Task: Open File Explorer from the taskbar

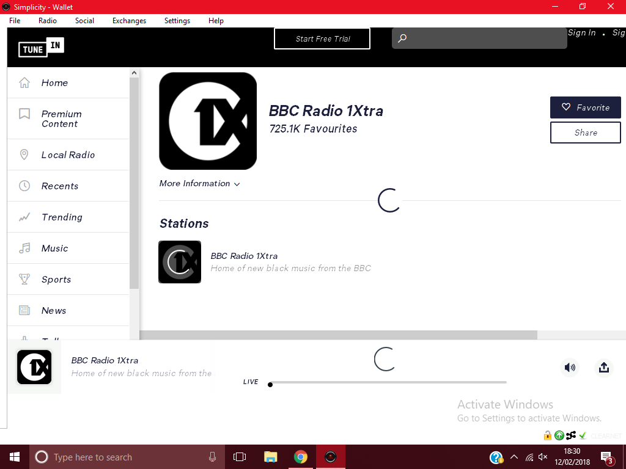Action: pos(271,457)
